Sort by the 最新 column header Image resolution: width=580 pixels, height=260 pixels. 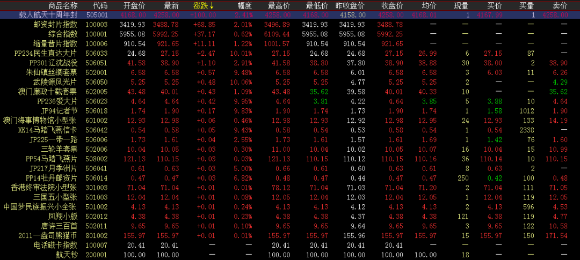tap(172, 5)
